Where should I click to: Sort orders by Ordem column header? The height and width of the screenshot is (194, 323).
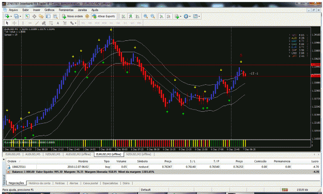click(12, 161)
